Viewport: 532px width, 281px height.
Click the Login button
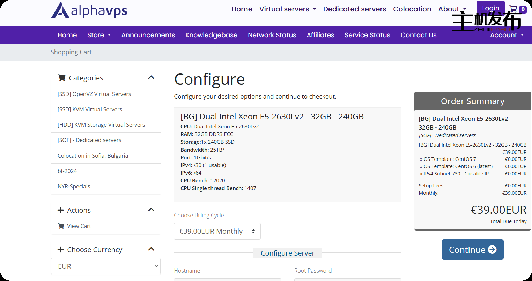point(490,8)
